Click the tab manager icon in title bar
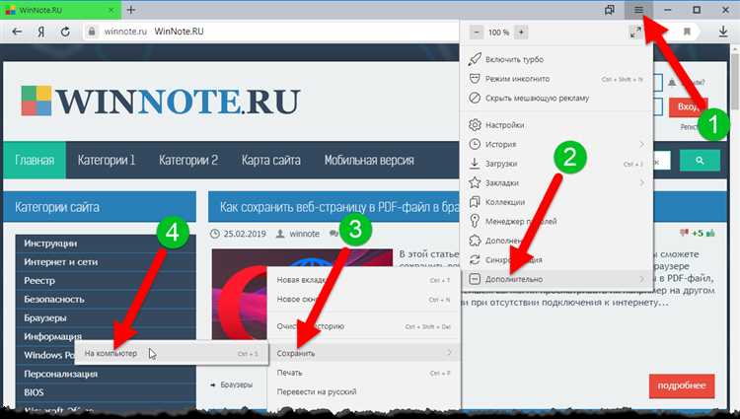The height and width of the screenshot is (419, 740). pos(610,10)
